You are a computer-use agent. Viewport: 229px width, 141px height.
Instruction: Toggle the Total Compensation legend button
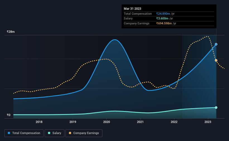[24, 133]
